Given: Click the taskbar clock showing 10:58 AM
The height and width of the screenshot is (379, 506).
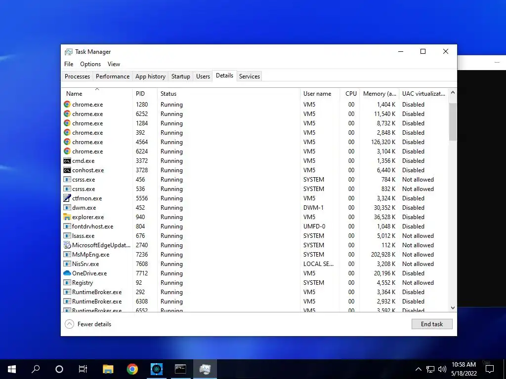Looking at the screenshot, I should click(464, 369).
